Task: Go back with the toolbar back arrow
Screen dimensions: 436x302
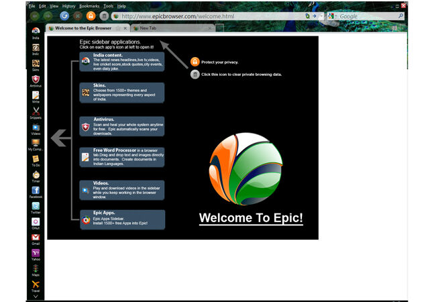Action: click(34, 16)
